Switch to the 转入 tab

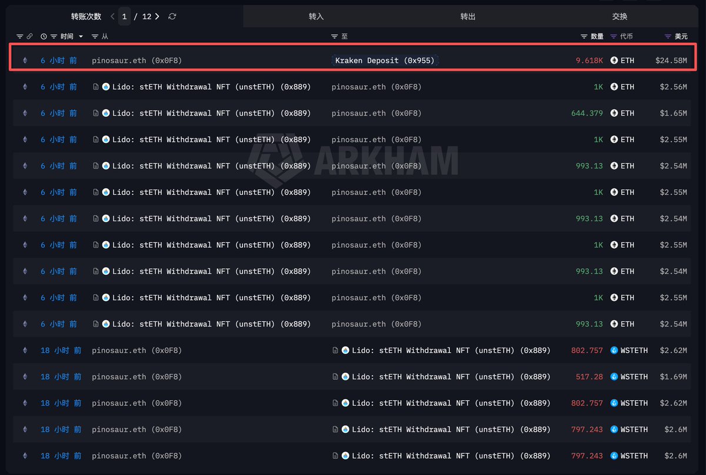tap(317, 16)
